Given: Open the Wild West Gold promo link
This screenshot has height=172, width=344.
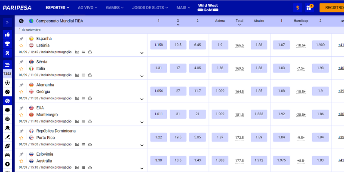Looking at the screenshot, I should click(x=208, y=8).
